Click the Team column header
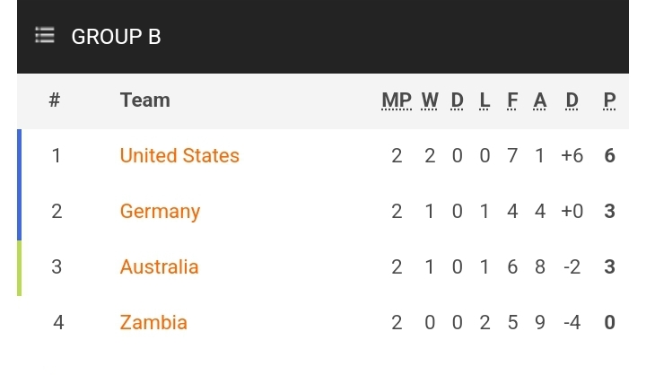Viewport: 646px width, 375px height. (144, 100)
